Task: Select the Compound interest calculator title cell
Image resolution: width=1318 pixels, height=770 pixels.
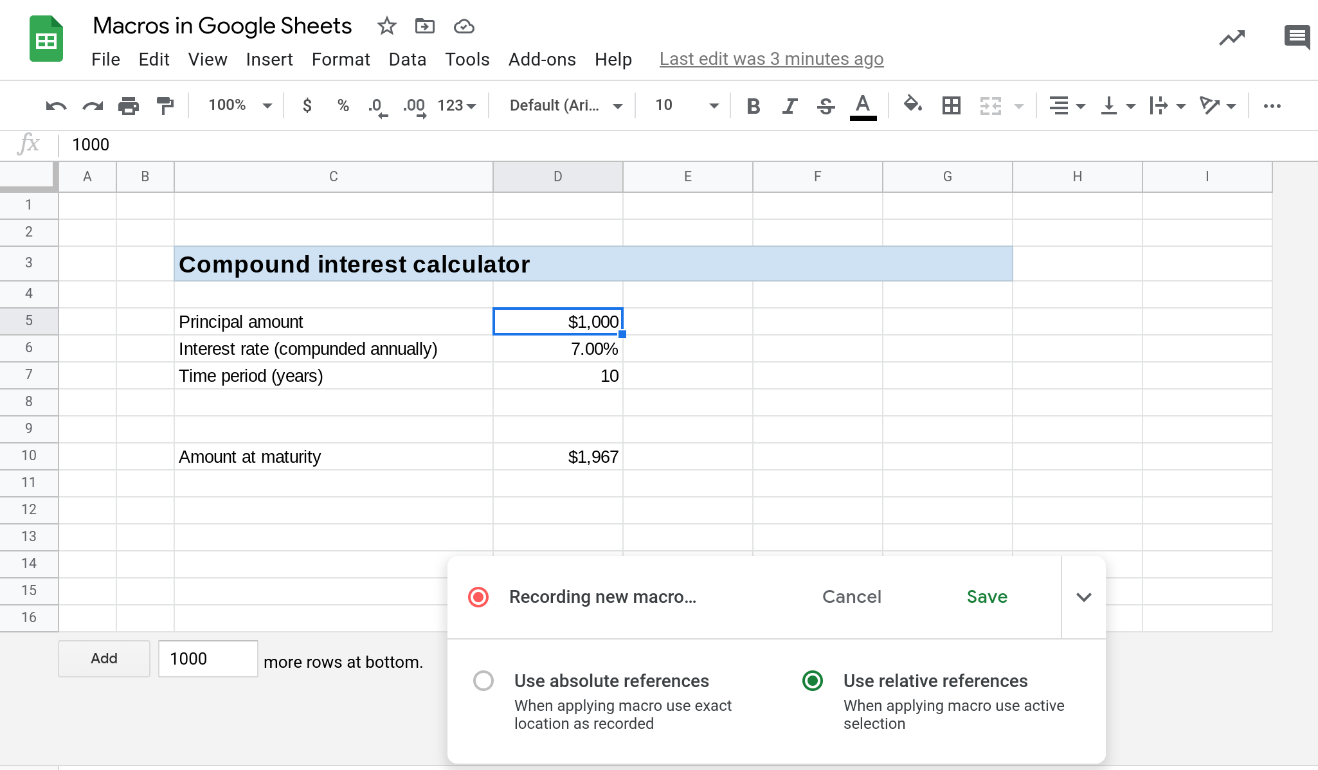Action: [x=593, y=264]
